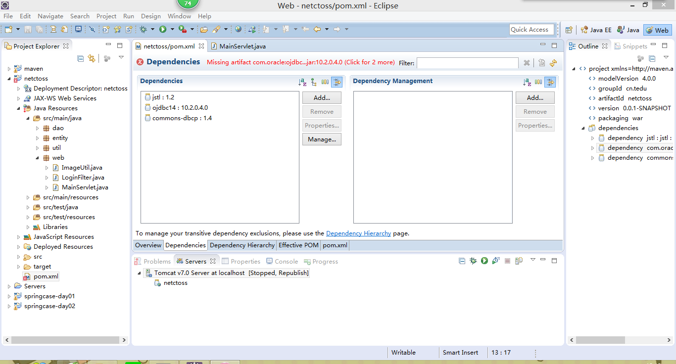Open Project Explorer view menu triangle
This screenshot has width=676, height=364.
click(121, 58)
